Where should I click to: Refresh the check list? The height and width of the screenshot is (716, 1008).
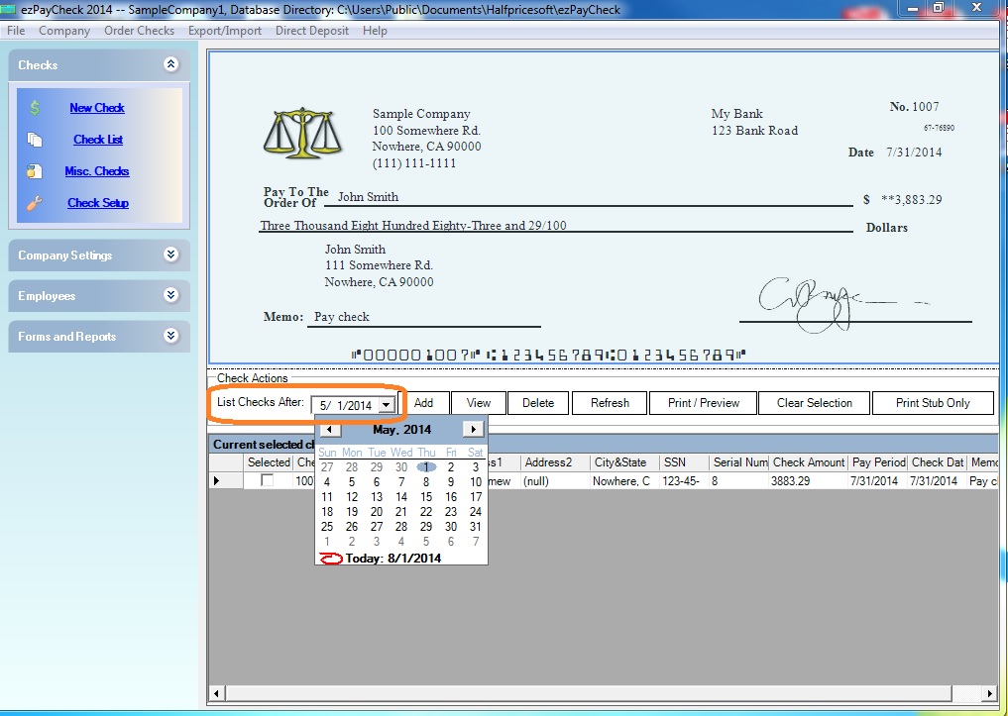[609, 403]
